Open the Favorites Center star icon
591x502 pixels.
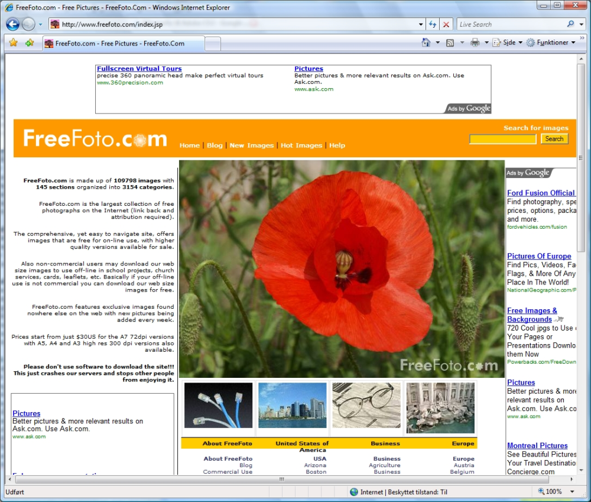13,43
